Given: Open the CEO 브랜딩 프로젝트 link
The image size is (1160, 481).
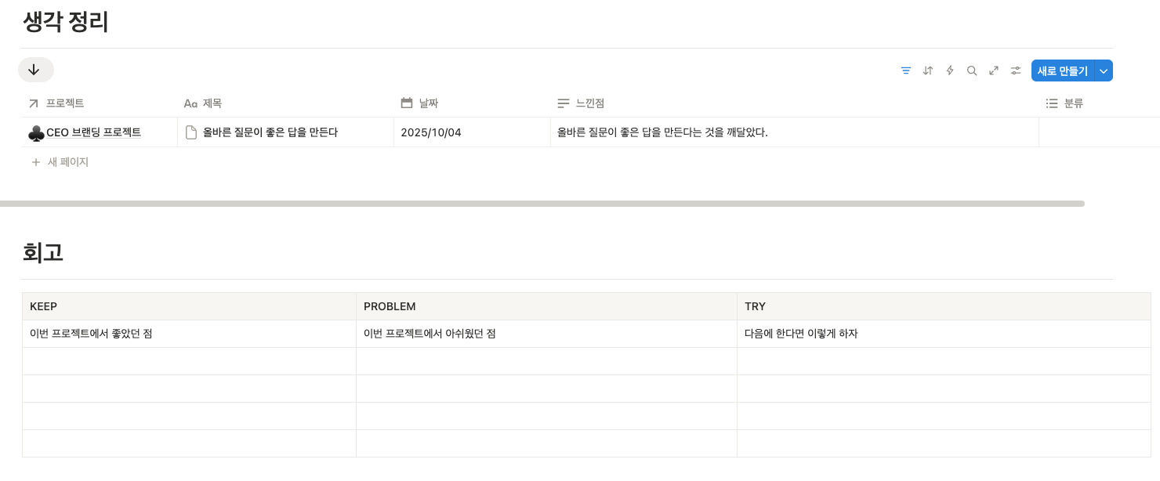Looking at the screenshot, I should 94,132.
